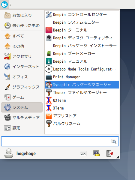This screenshot has width=135, height=180.
Task: Click the Deepin ディスク ユーティリティ disk icon
Action: (49, 38)
